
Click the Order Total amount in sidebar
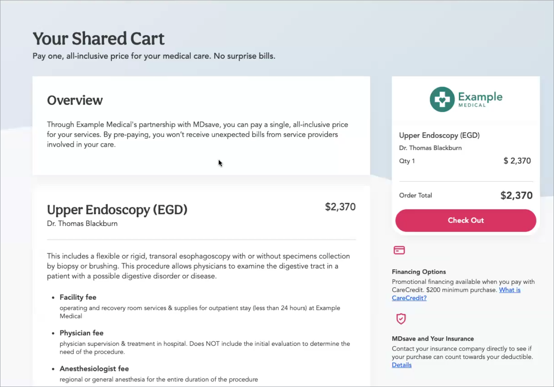click(x=516, y=195)
